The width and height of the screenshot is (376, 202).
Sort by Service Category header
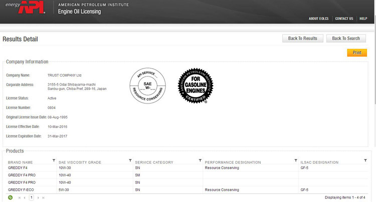pos(154,162)
